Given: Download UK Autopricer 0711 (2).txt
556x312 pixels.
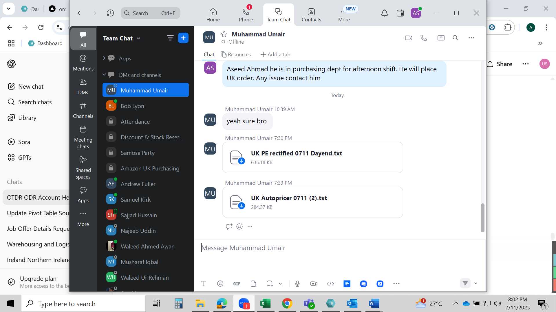Looking at the screenshot, I should (x=241, y=206).
